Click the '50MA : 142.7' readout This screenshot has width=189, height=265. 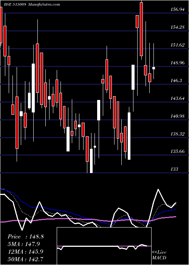point(25,259)
